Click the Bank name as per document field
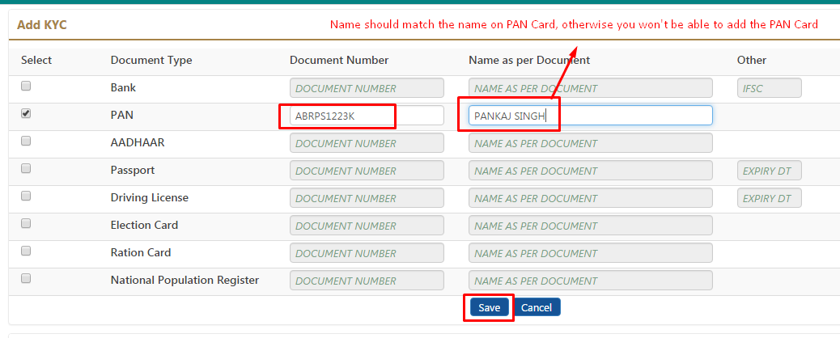840x338 pixels. tap(591, 88)
